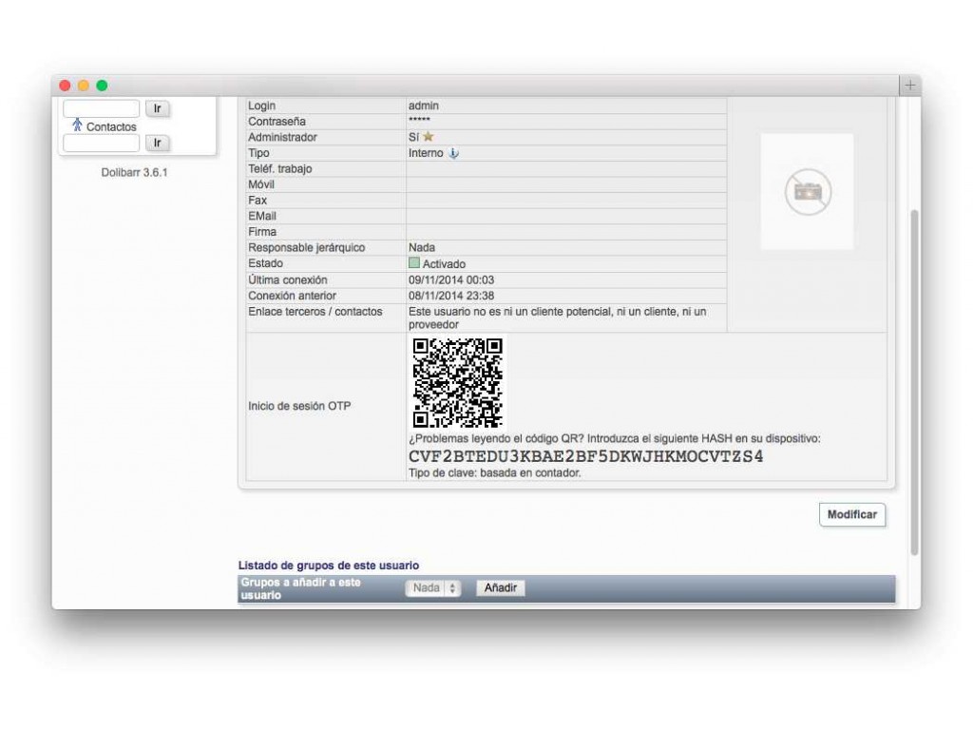973x730 pixels.
Task: Click the Contraseña masked value
Action: (x=419, y=121)
